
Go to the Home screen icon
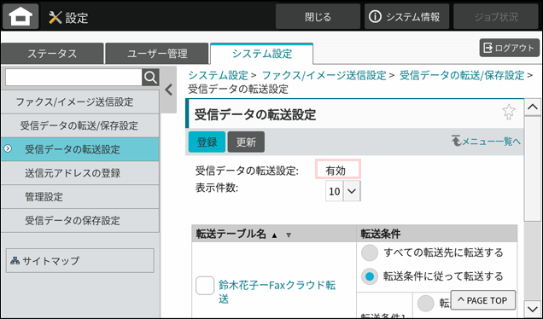20,16
